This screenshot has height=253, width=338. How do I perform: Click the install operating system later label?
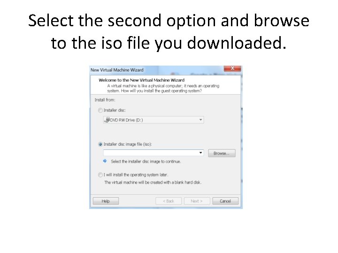(x=136, y=175)
